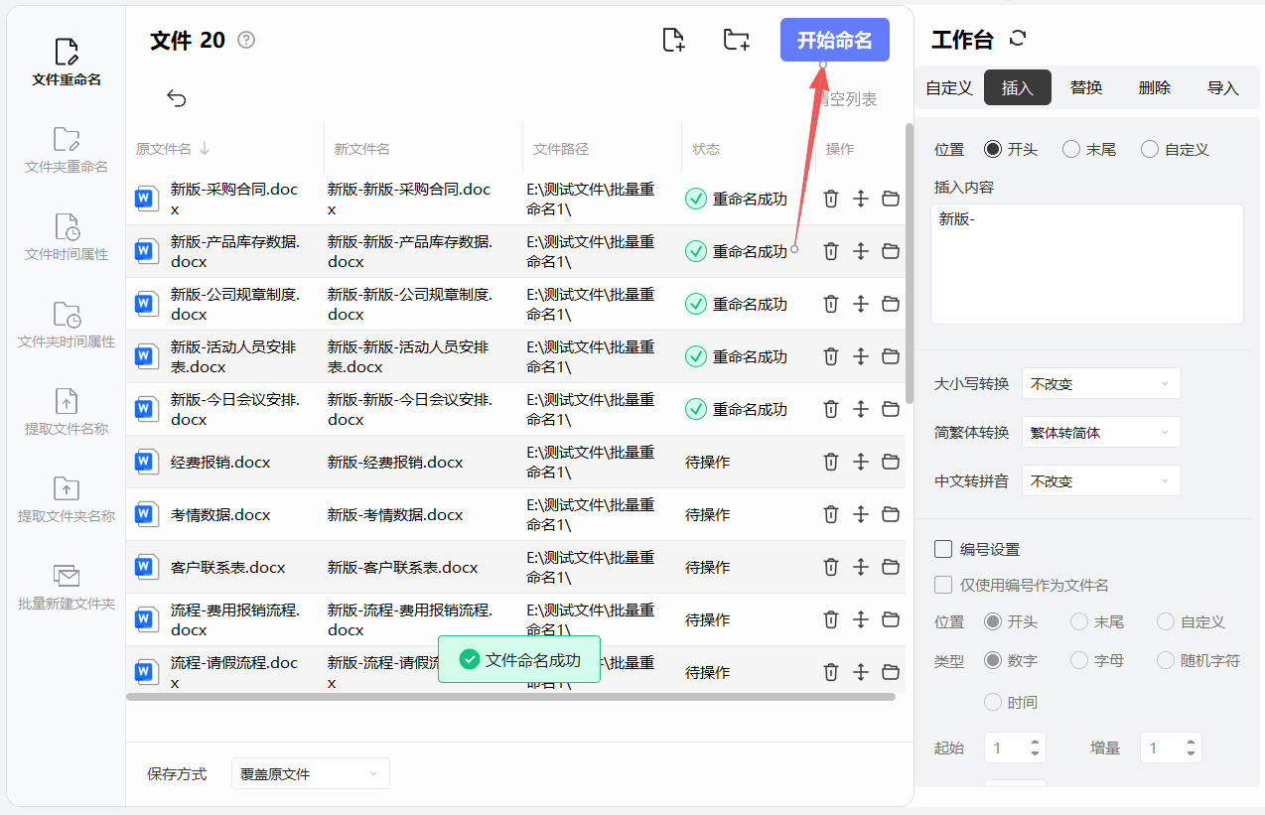Image resolution: width=1265 pixels, height=815 pixels.
Task: Click the move icon for 客户联系表.docx row
Action: (861, 567)
